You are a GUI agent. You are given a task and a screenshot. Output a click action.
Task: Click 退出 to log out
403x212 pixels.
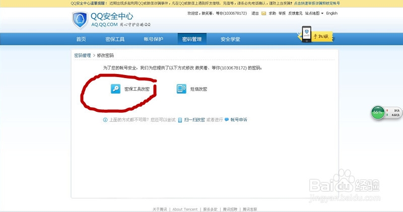[255, 14]
